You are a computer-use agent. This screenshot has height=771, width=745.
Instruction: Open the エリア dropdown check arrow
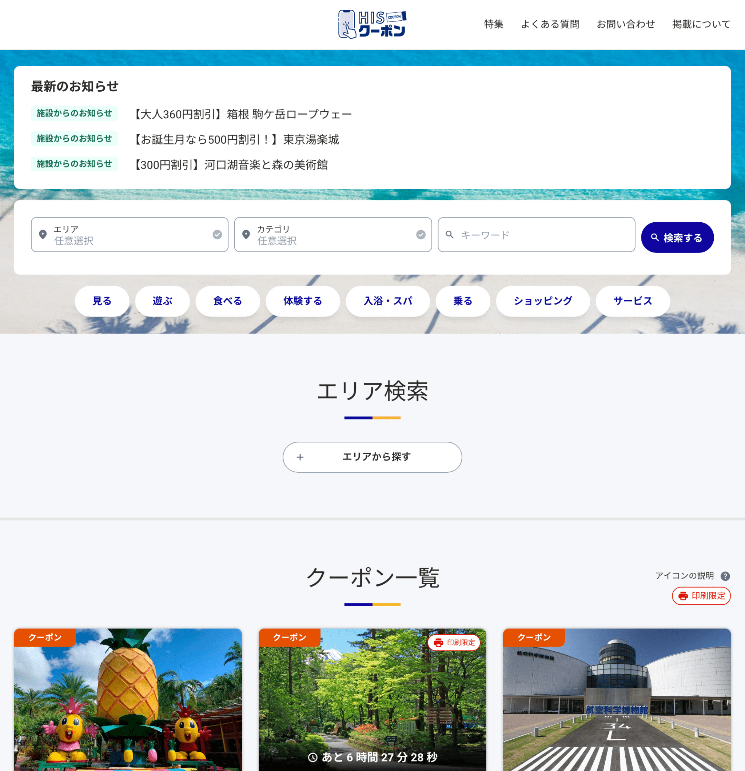coord(217,234)
